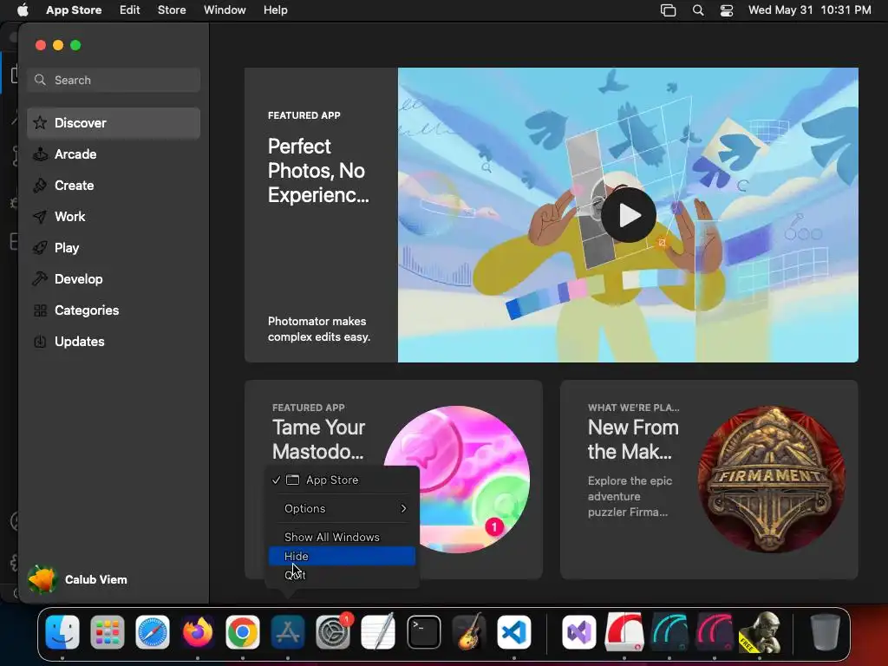Open Visual Studio Code in Dock
Screen dimensions: 888x666
coord(513,631)
